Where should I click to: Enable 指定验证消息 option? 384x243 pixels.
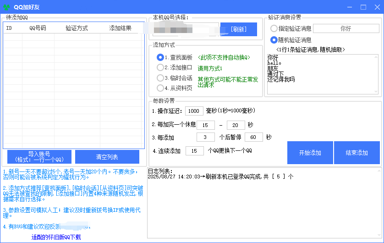[274, 28]
